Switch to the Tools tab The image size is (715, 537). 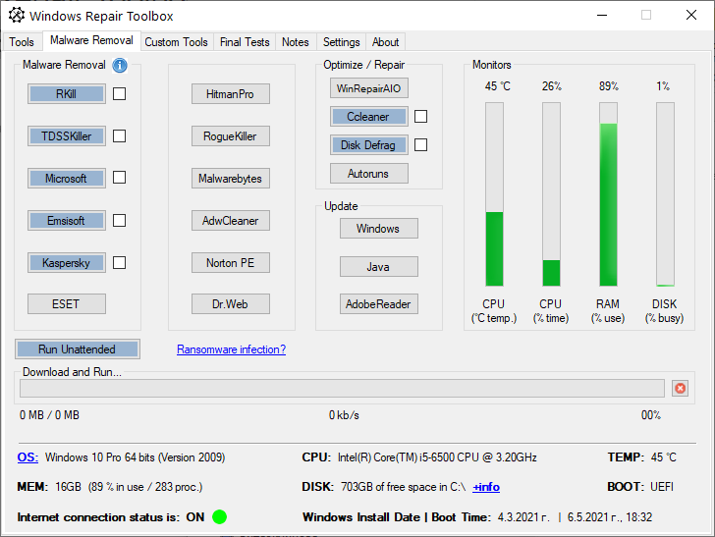point(22,42)
